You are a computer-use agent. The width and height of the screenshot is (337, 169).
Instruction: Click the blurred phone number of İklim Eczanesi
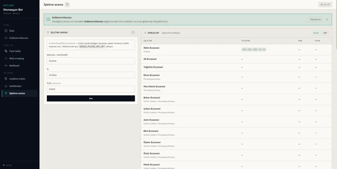254,50
